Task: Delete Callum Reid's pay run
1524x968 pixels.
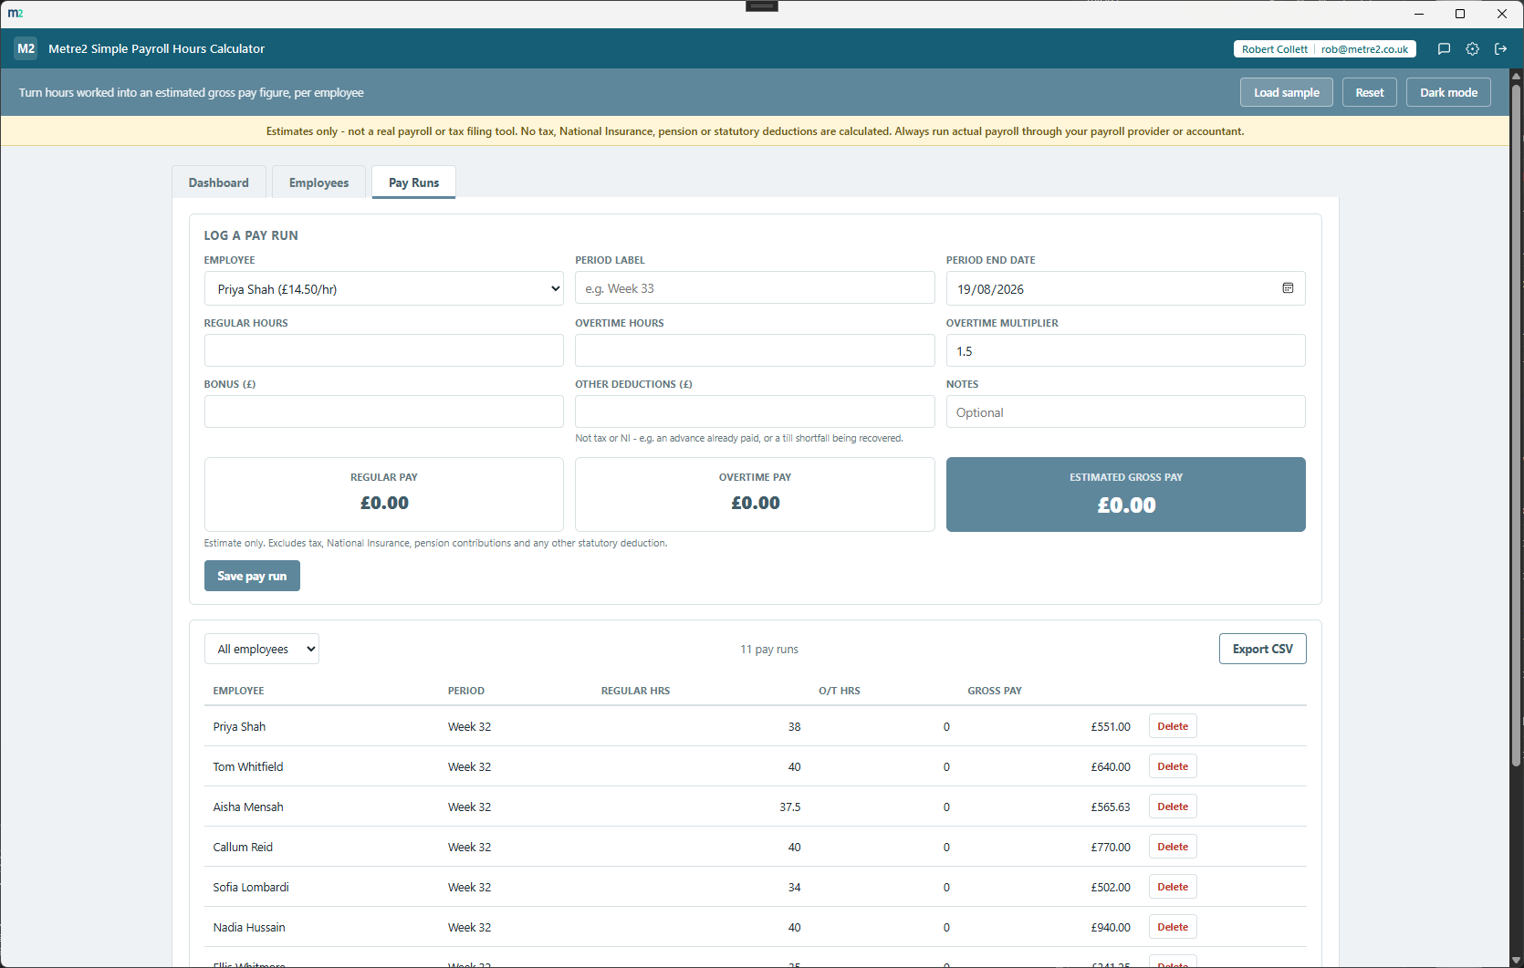Action: (1173, 847)
